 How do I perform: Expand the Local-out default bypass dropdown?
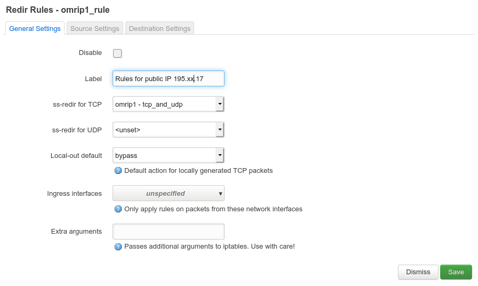coord(168,155)
